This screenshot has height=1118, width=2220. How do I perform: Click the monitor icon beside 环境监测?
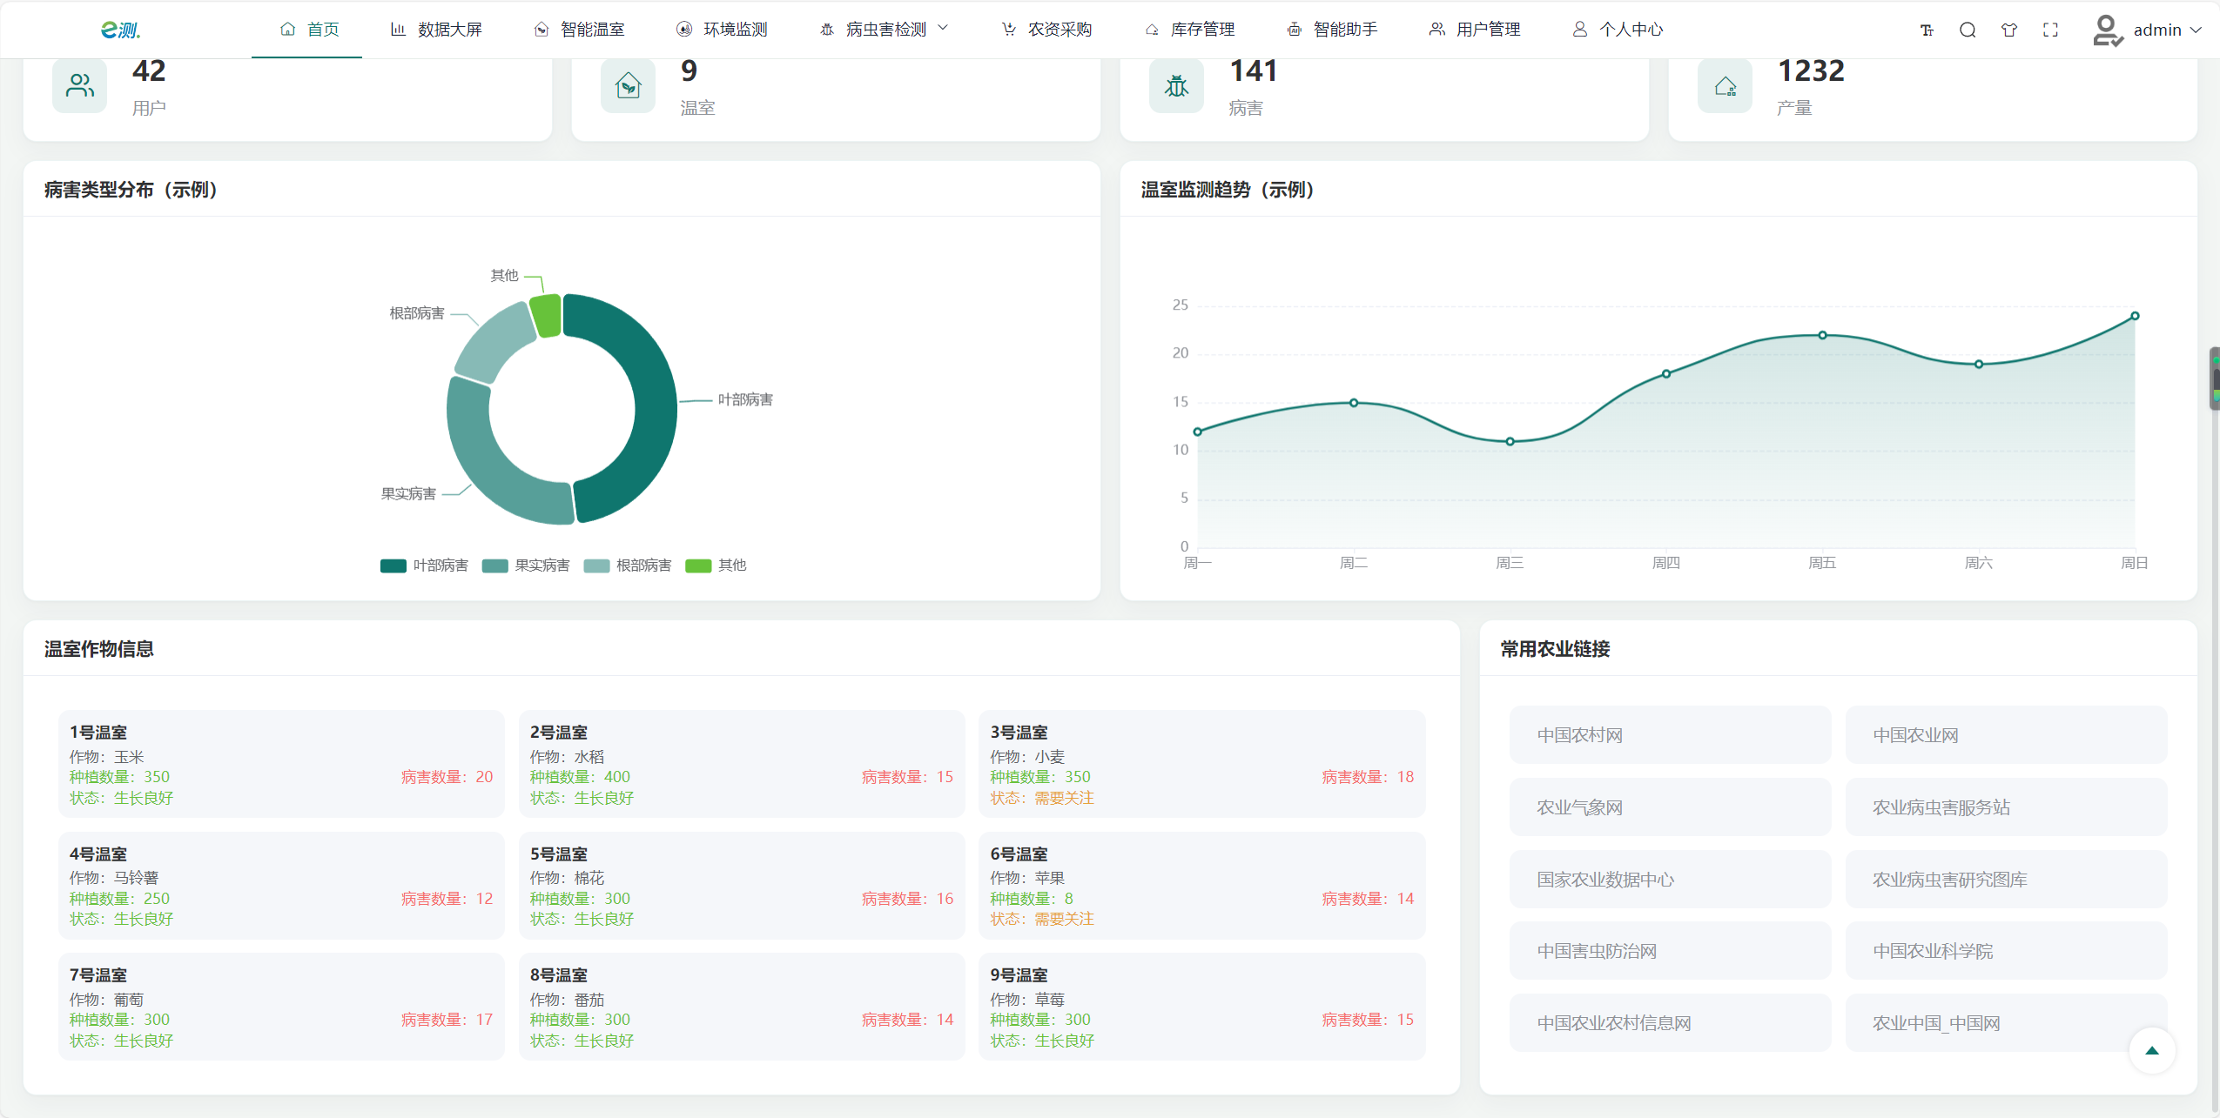(x=684, y=30)
